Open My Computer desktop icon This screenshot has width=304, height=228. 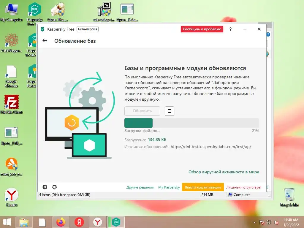pos(12,12)
